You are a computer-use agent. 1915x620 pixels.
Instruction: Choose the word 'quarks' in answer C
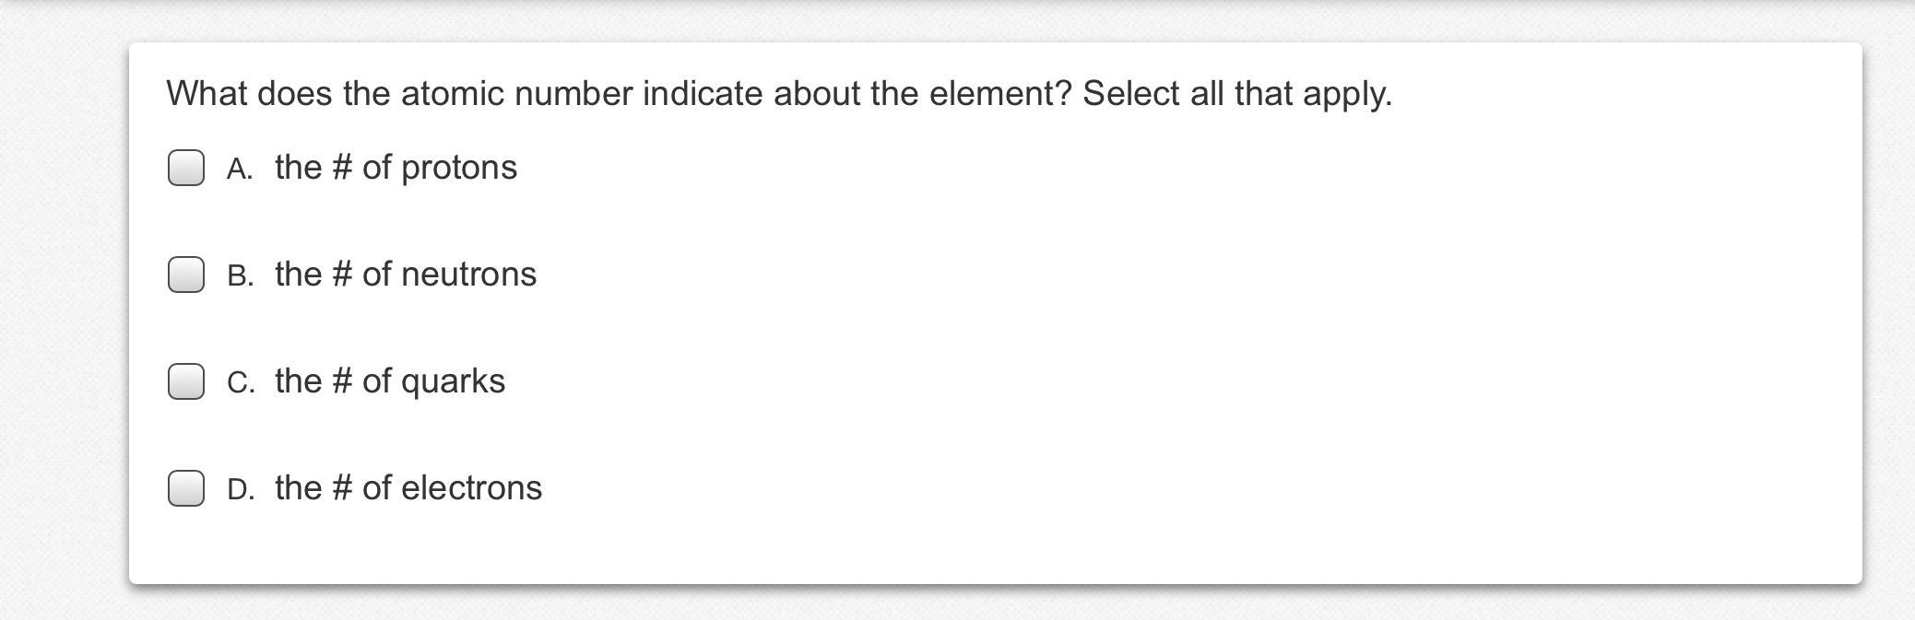pyautogui.click(x=453, y=381)
